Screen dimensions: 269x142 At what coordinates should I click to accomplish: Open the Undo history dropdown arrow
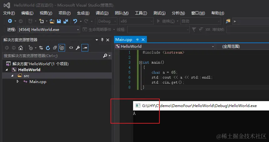point(80,21)
